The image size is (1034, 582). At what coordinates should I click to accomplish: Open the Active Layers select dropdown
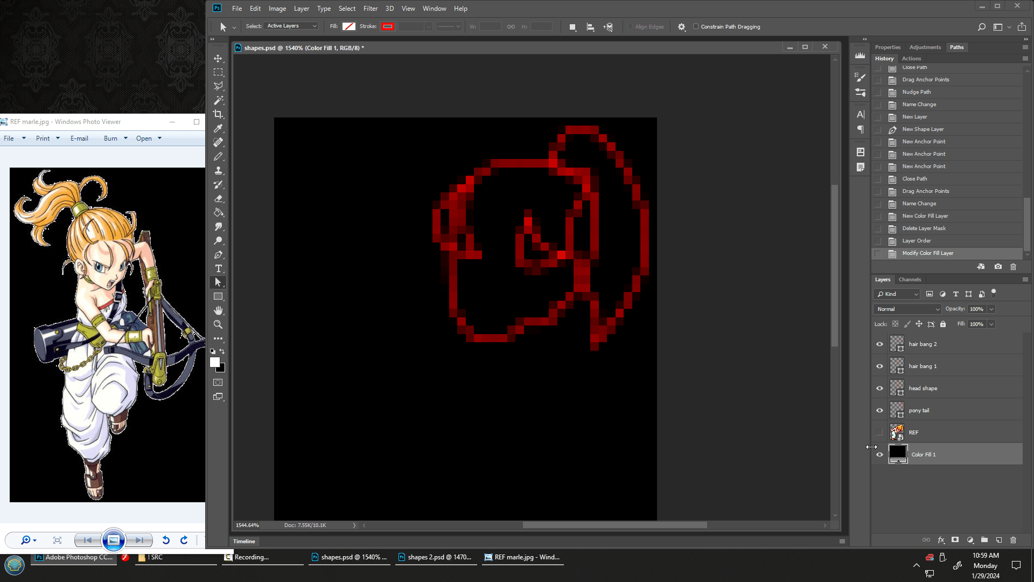(291, 26)
